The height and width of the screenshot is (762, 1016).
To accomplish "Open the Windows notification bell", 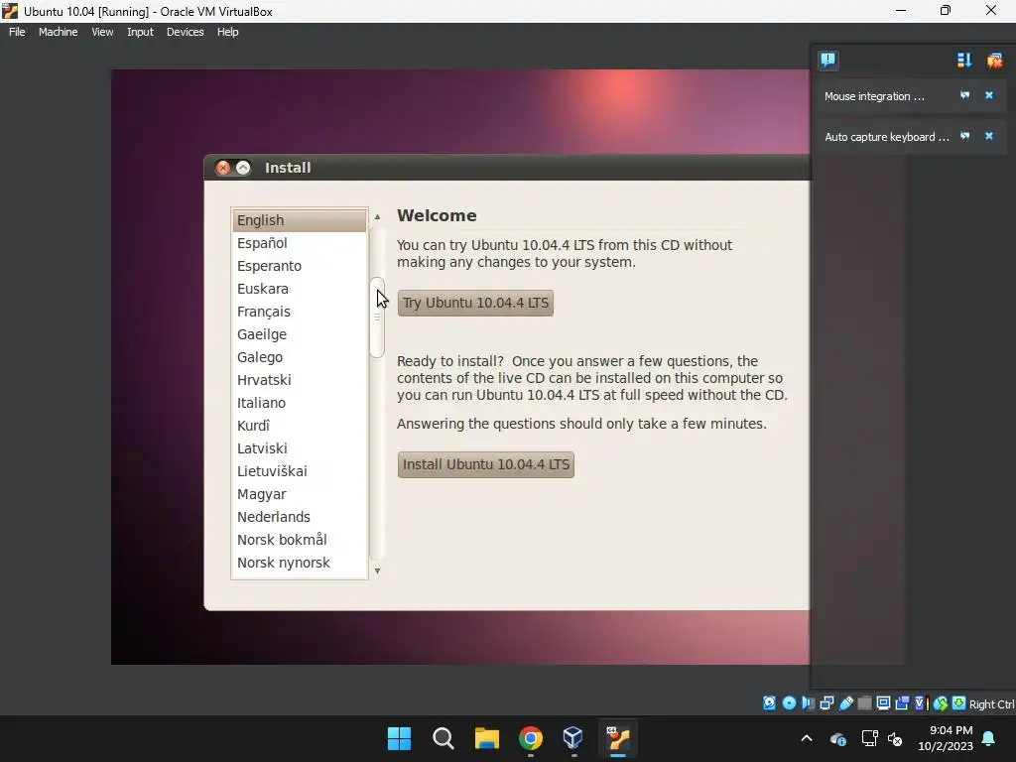I will pos(989,738).
